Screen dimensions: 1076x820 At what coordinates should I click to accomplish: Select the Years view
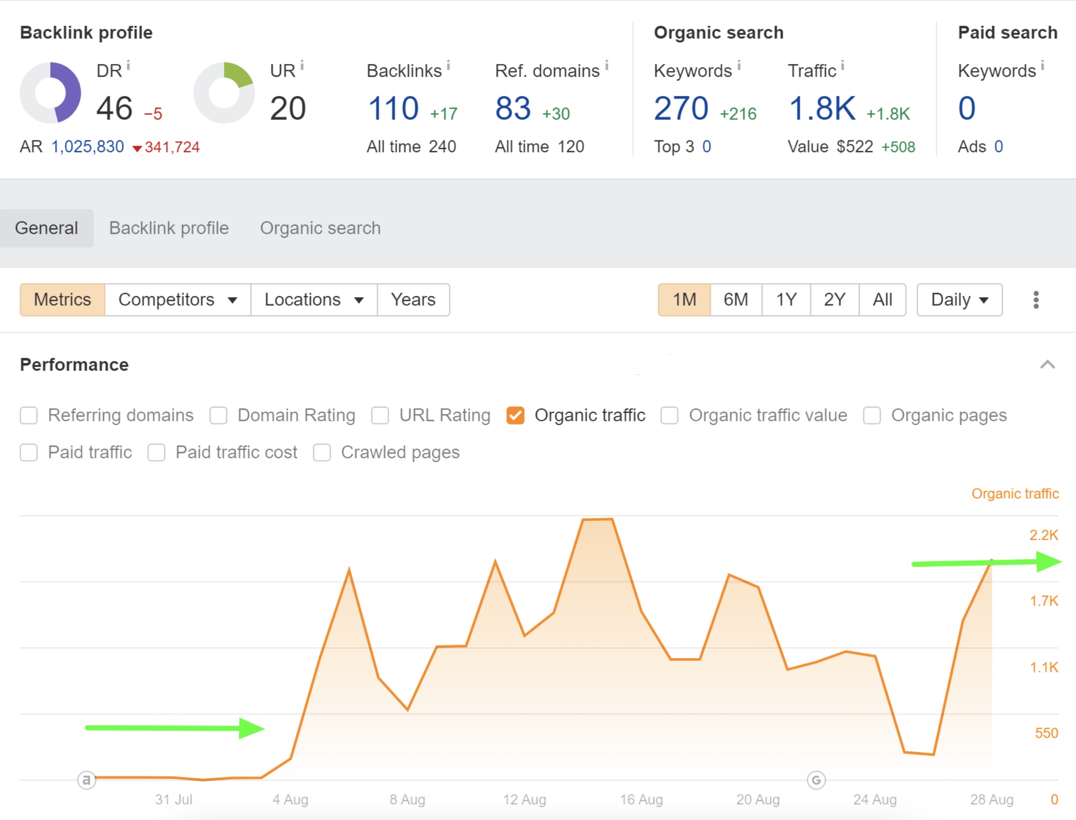[x=413, y=300]
